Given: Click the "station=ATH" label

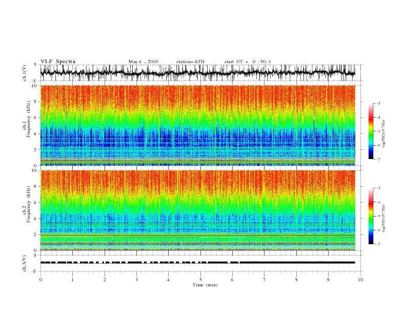Looking at the screenshot, I should point(190,62).
